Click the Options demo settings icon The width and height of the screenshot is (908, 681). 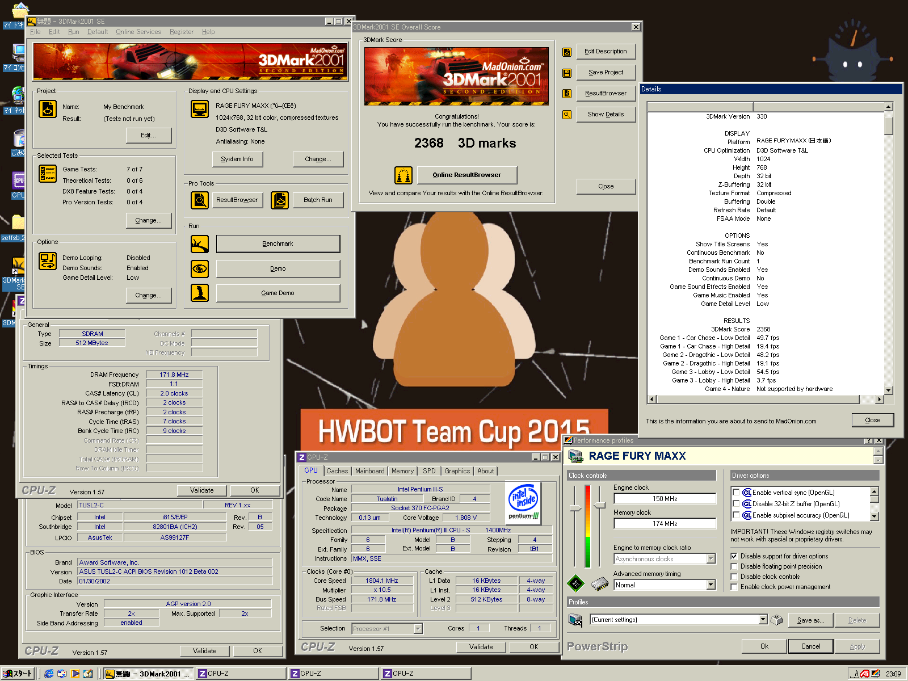coord(48,261)
